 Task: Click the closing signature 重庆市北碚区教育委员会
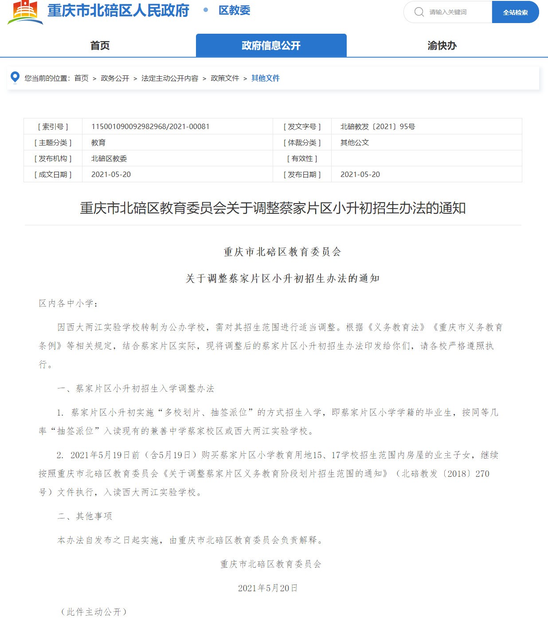coord(271,564)
